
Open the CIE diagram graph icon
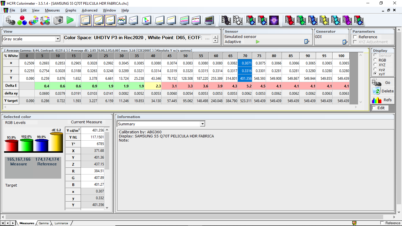coord(147,20)
